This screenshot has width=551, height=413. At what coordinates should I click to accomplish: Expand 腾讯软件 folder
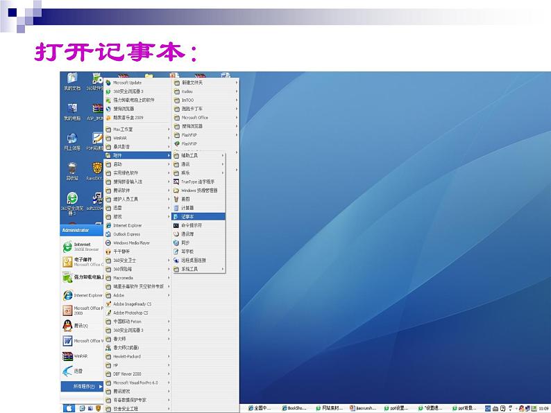[137, 191]
